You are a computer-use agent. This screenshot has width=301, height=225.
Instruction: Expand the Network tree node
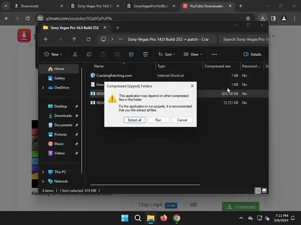[43, 181]
